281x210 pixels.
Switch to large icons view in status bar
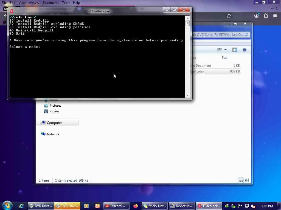[x=247, y=180]
